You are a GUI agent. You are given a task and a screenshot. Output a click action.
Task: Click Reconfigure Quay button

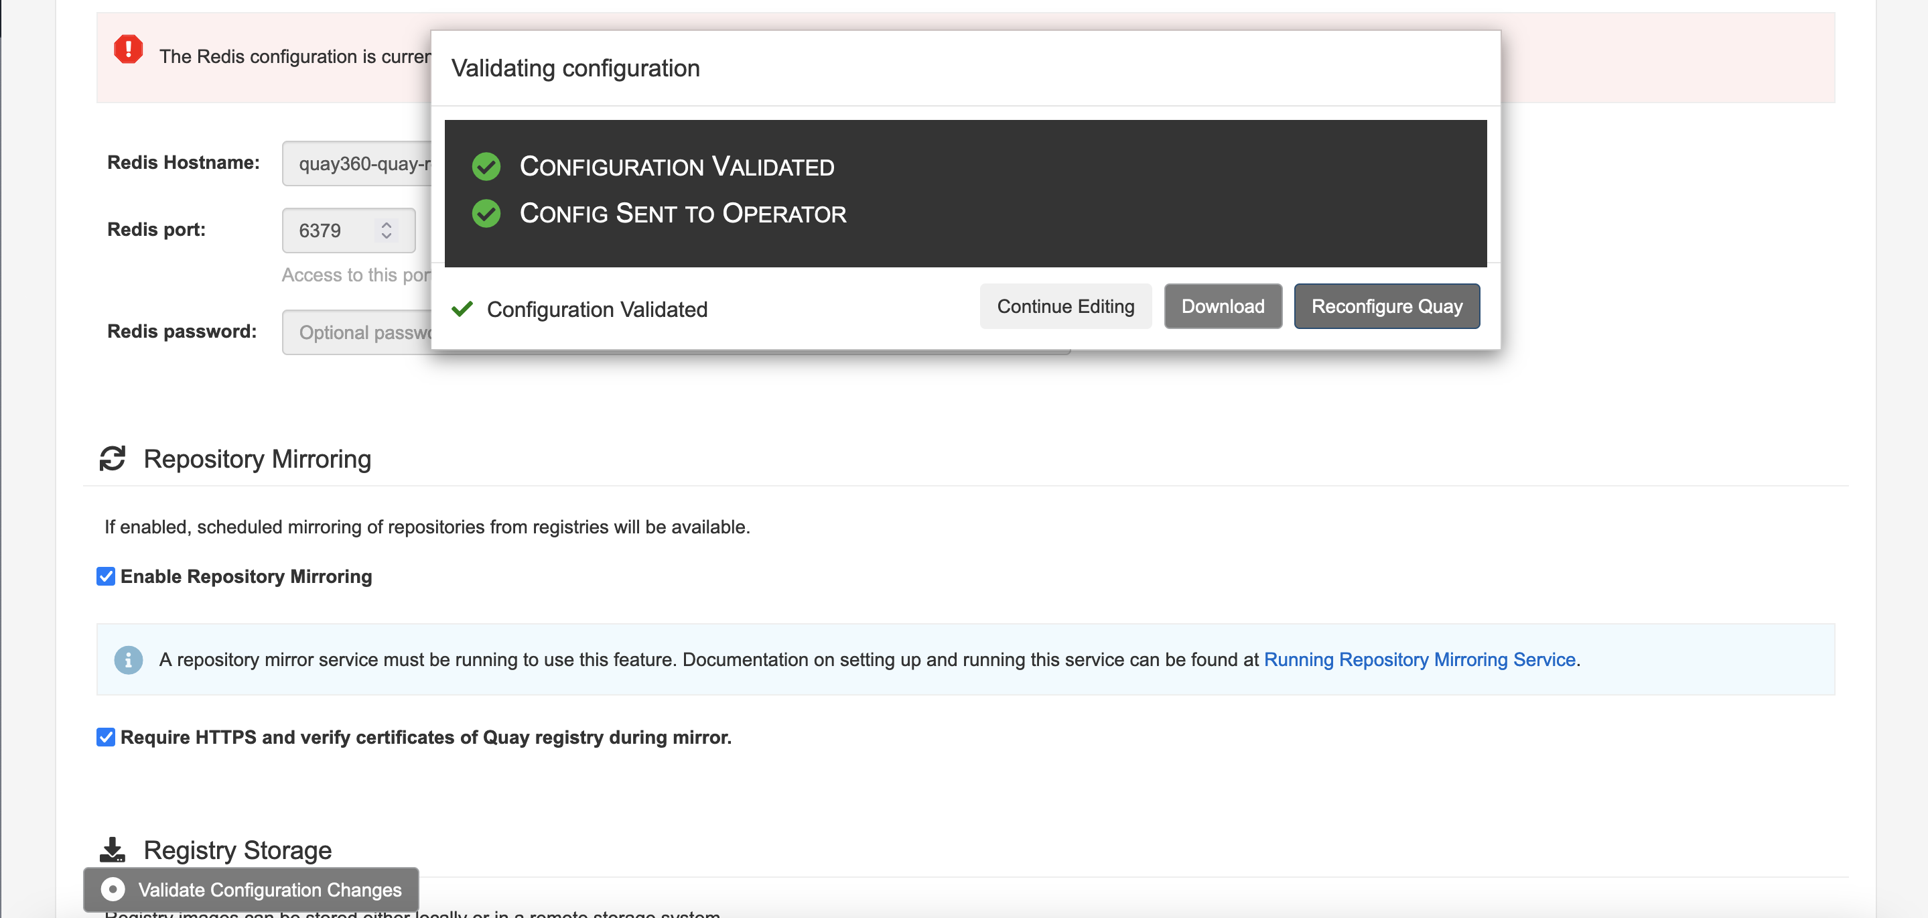click(x=1386, y=306)
